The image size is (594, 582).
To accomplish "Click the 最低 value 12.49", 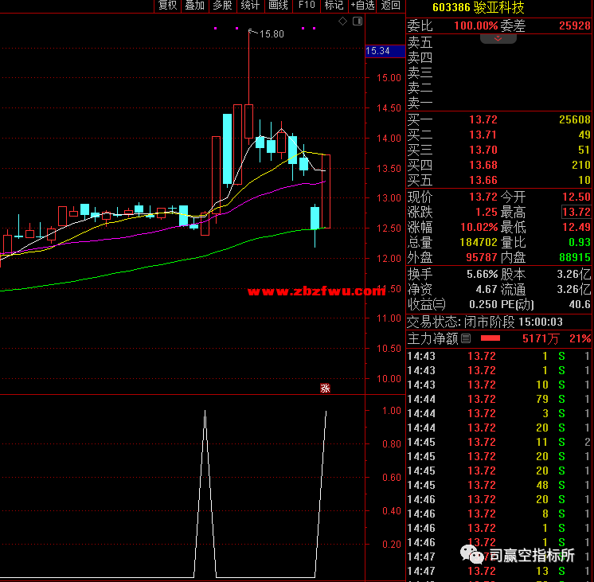I will (x=576, y=228).
